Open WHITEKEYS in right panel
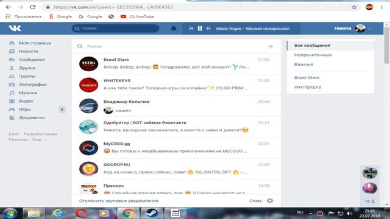This screenshot has width=390, height=219. tap(330, 87)
